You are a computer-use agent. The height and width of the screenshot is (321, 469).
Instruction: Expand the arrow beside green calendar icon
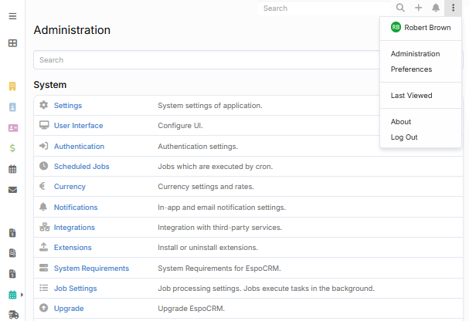tap(22, 295)
